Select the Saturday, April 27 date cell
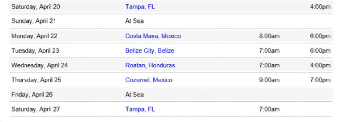Image resolution: width=340 pixels, height=122 pixels. (36, 109)
